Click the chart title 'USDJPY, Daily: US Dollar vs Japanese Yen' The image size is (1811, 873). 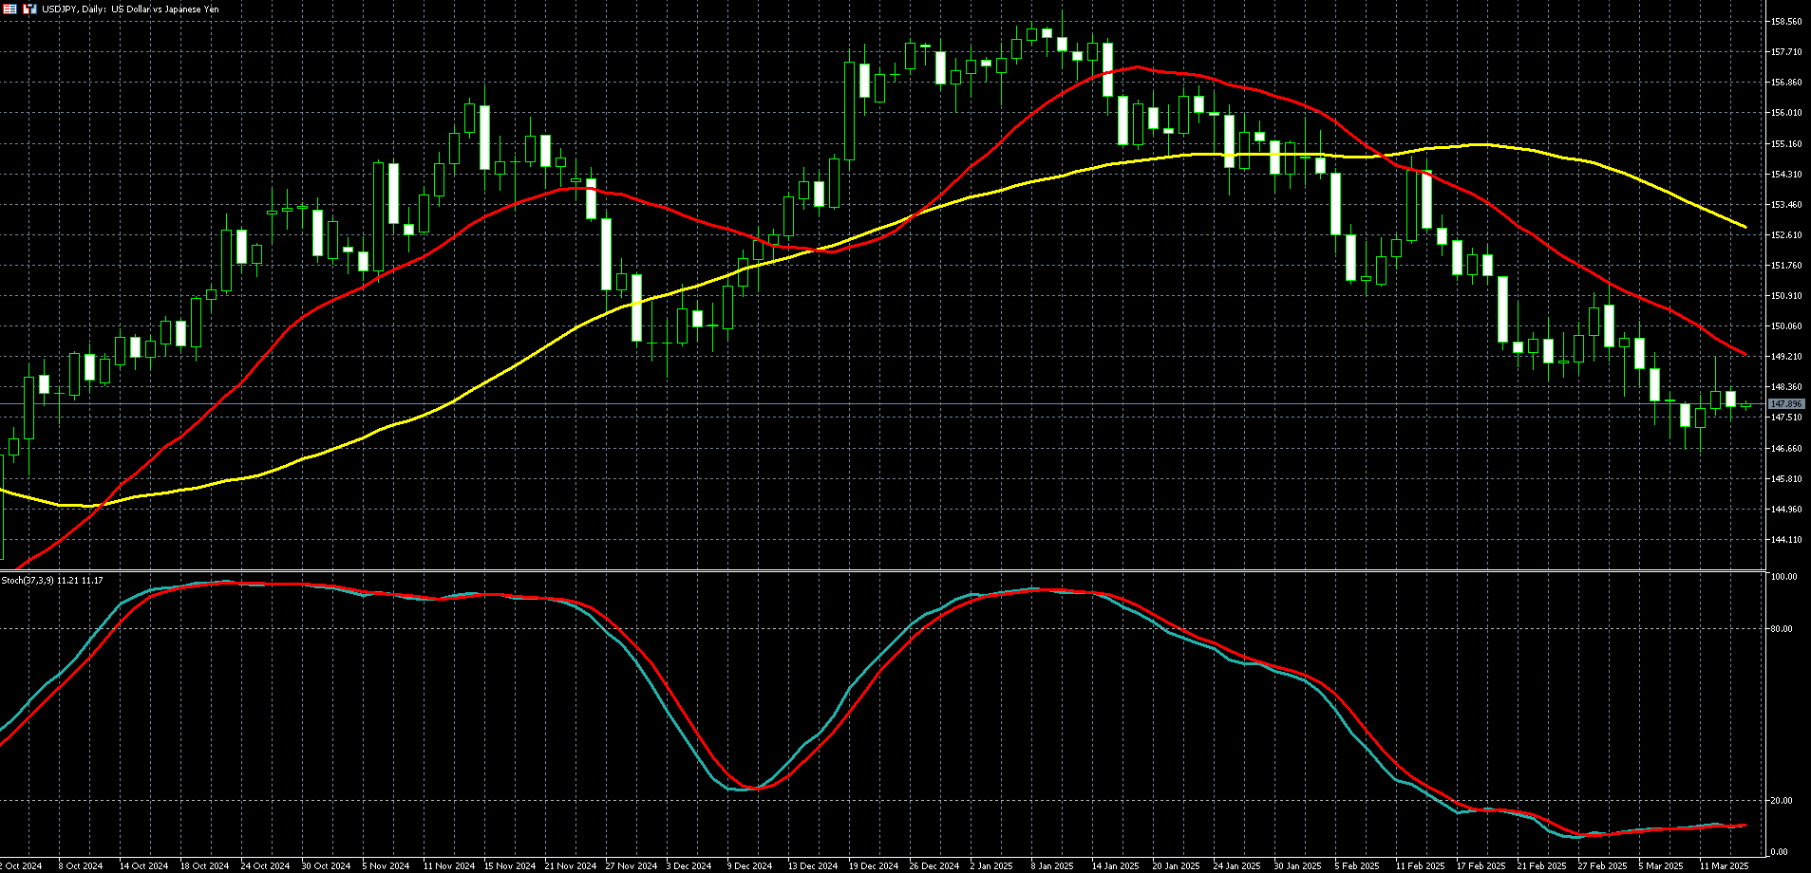point(129,9)
